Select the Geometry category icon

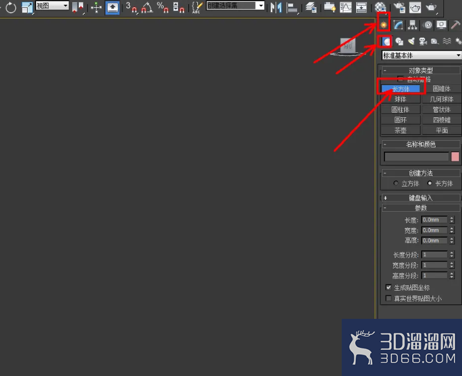386,42
